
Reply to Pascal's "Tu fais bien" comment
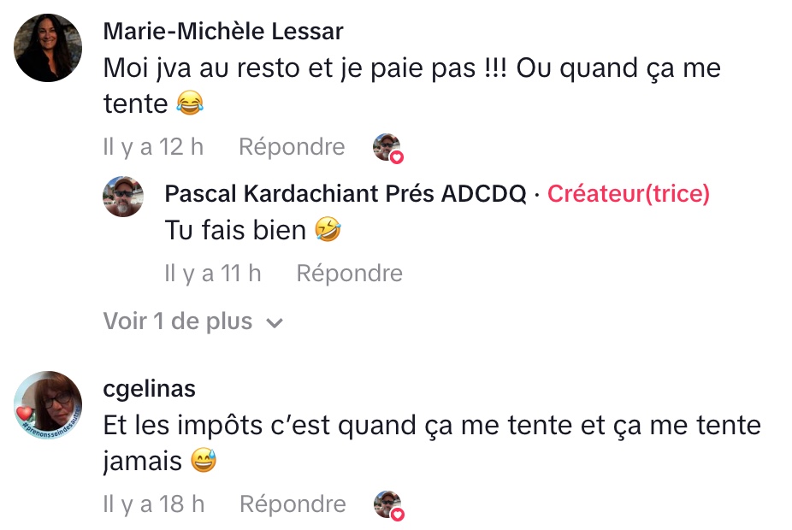point(349,274)
